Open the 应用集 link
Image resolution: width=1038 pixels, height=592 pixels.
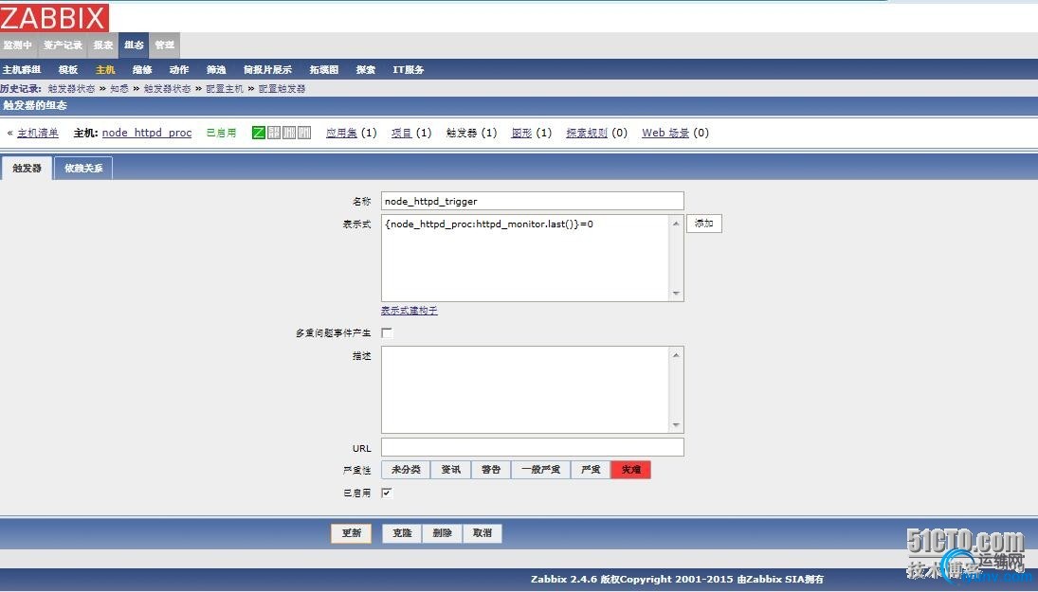point(341,133)
